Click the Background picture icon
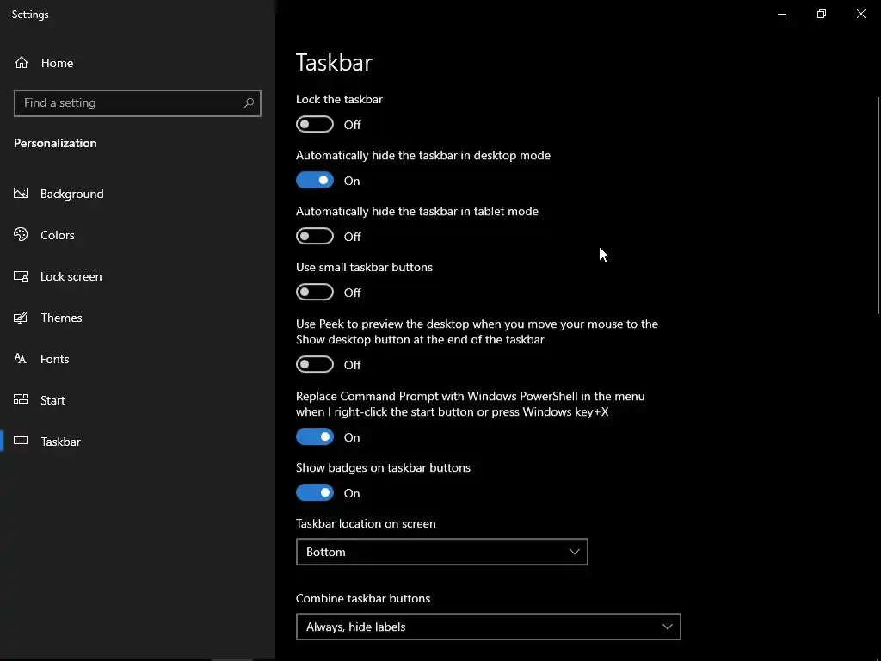Viewport: 881px width, 661px height. 22,194
